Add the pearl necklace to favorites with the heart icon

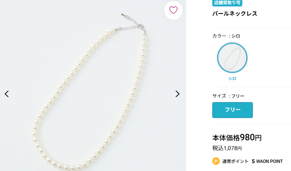pos(173,10)
